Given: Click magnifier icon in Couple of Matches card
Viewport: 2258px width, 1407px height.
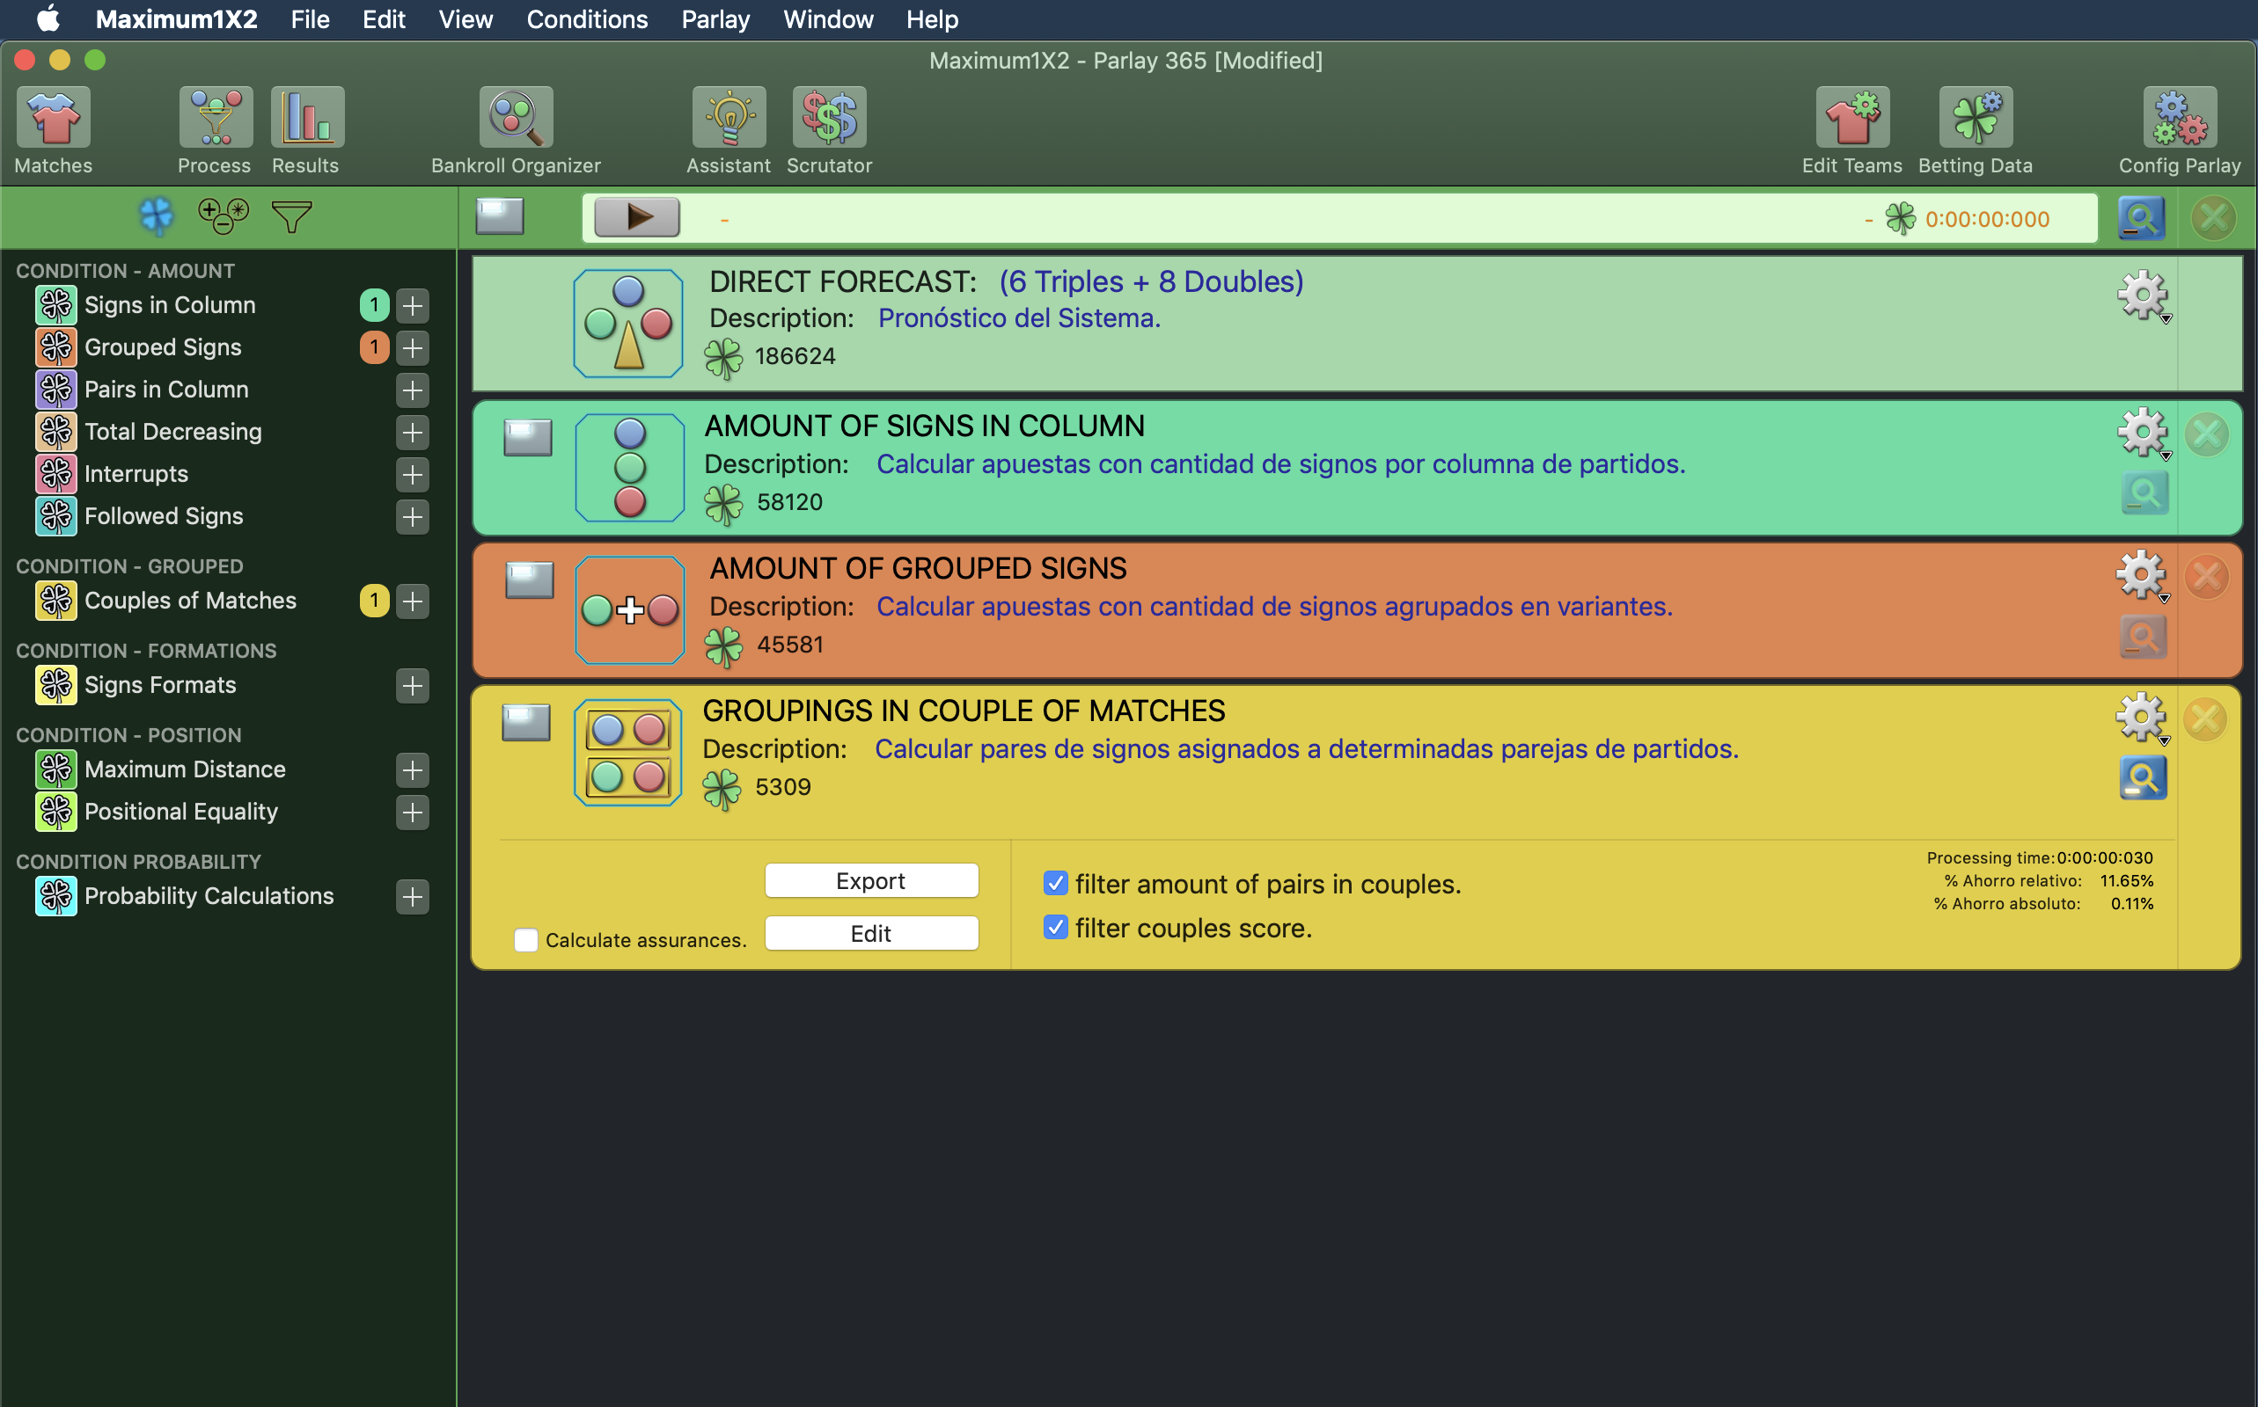Looking at the screenshot, I should tap(2144, 778).
